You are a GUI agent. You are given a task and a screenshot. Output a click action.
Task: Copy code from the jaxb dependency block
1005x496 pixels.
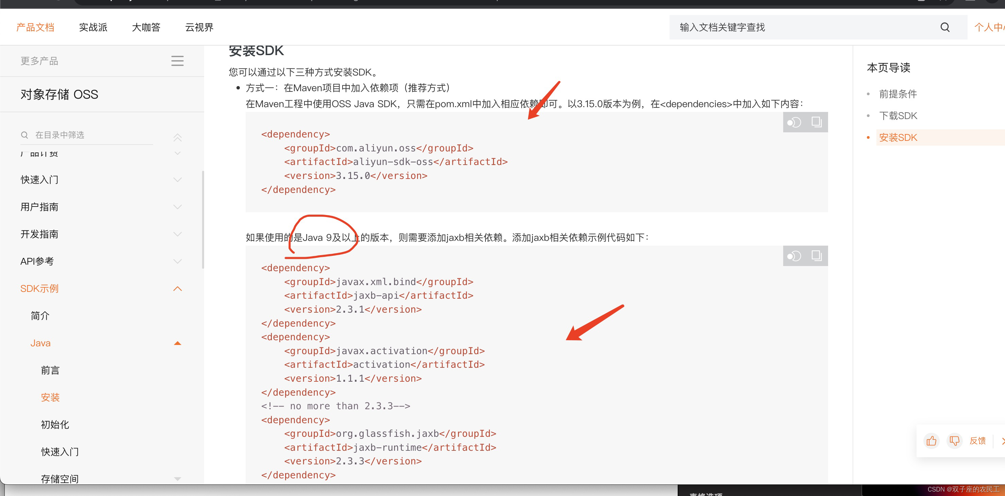(x=817, y=255)
